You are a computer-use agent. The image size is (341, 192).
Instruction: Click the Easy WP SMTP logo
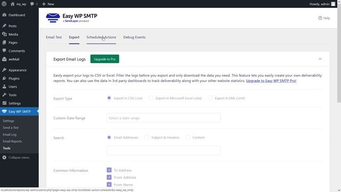tap(71, 18)
